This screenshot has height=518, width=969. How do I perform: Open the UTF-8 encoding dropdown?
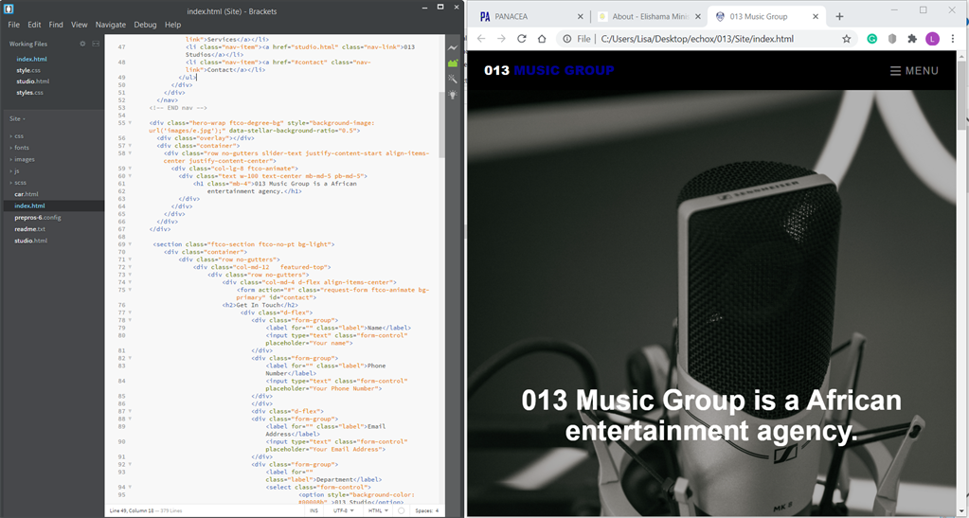pyautogui.click(x=343, y=510)
